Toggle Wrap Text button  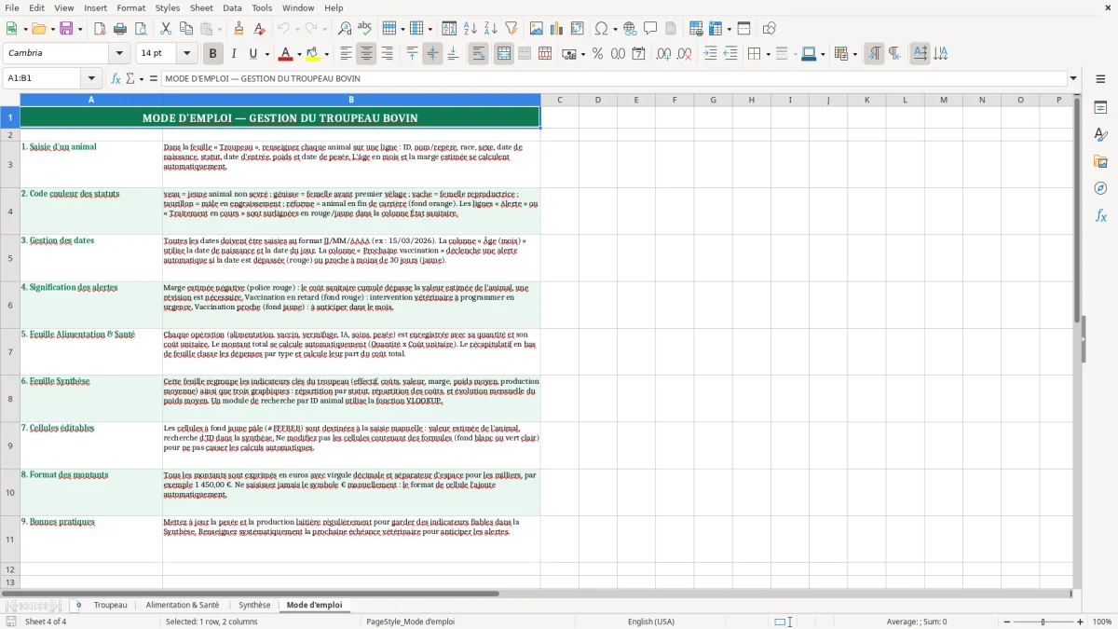coord(478,54)
